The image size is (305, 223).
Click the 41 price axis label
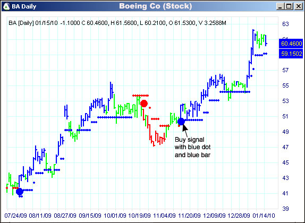[x=285, y=193]
